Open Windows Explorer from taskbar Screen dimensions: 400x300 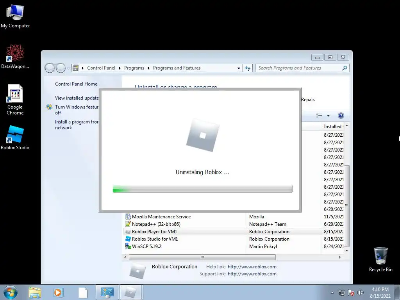point(35,292)
